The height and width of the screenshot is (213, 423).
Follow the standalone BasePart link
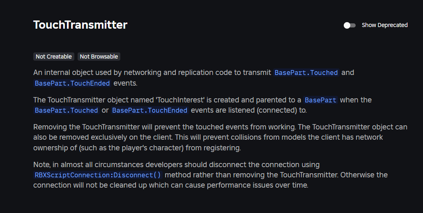point(320,100)
